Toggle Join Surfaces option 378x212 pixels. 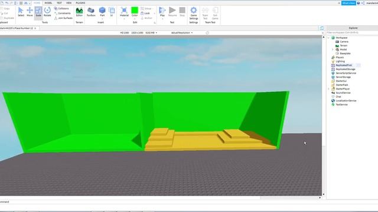coord(63,18)
